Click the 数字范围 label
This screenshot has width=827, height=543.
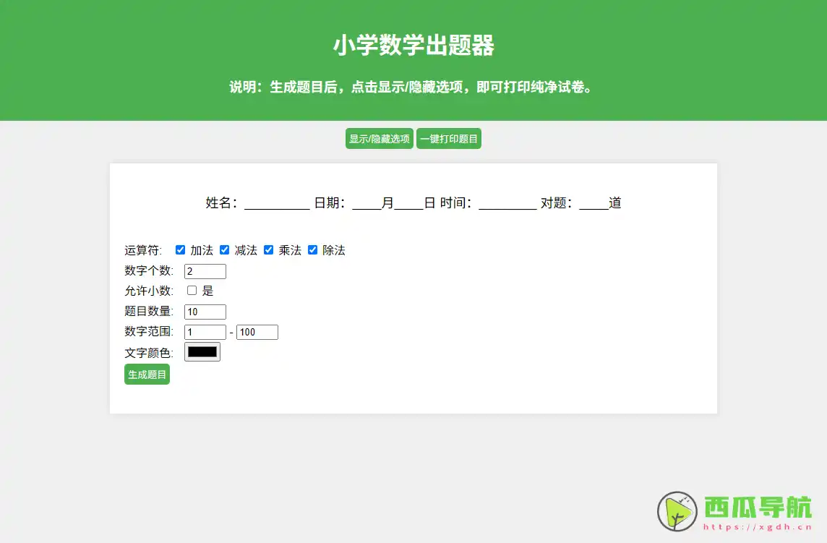pyautogui.click(x=149, y=331)
